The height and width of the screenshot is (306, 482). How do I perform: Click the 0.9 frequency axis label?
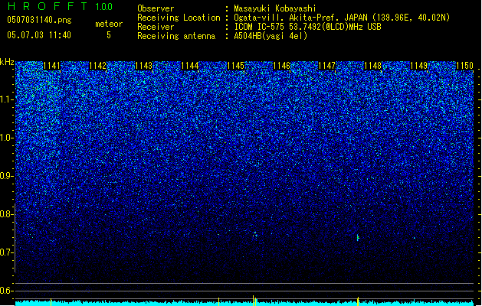coord(6,176)
